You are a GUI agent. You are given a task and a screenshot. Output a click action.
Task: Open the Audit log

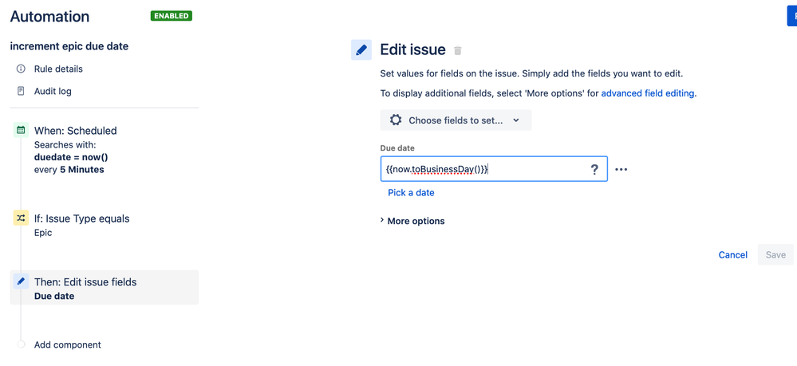(x=53, y=92)
